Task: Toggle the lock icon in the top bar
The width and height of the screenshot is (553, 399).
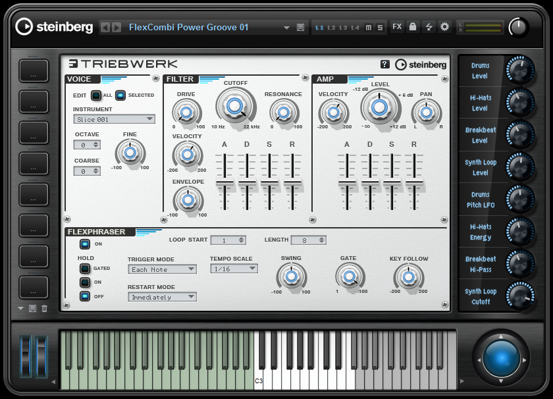Action: 413,27
